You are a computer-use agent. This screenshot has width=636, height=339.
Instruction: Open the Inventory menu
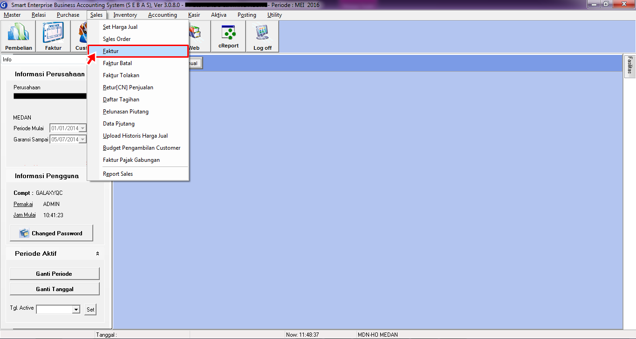tap(125, 15)
